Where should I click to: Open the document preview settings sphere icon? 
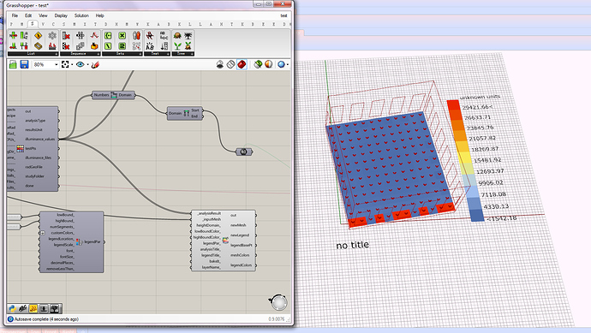tap(268, 64)
